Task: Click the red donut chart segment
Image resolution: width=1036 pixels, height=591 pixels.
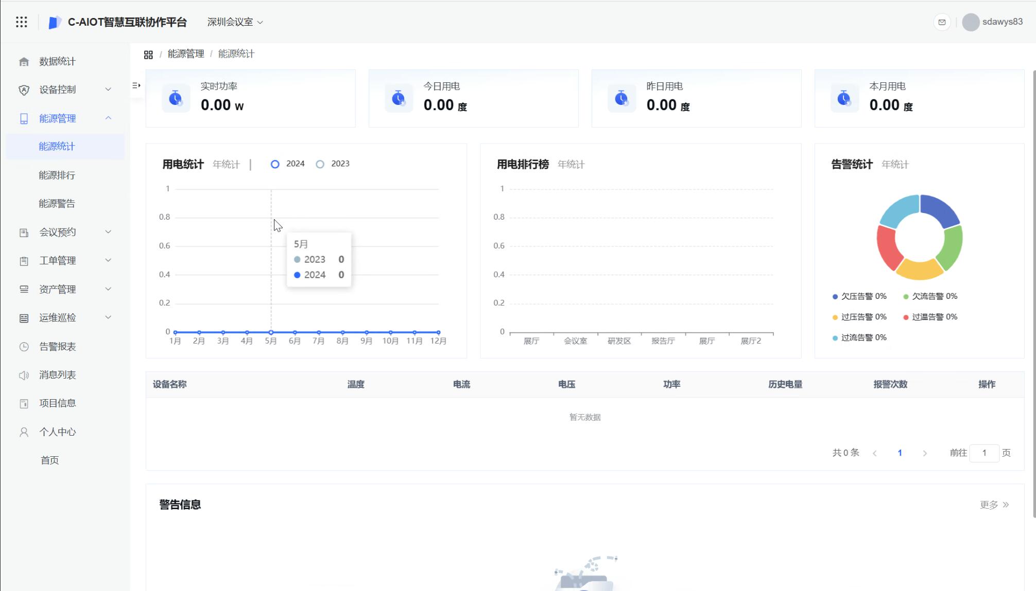Action: click(888, 248)
